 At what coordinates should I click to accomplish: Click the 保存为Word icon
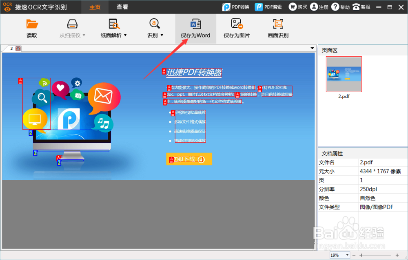coord(195,24)
